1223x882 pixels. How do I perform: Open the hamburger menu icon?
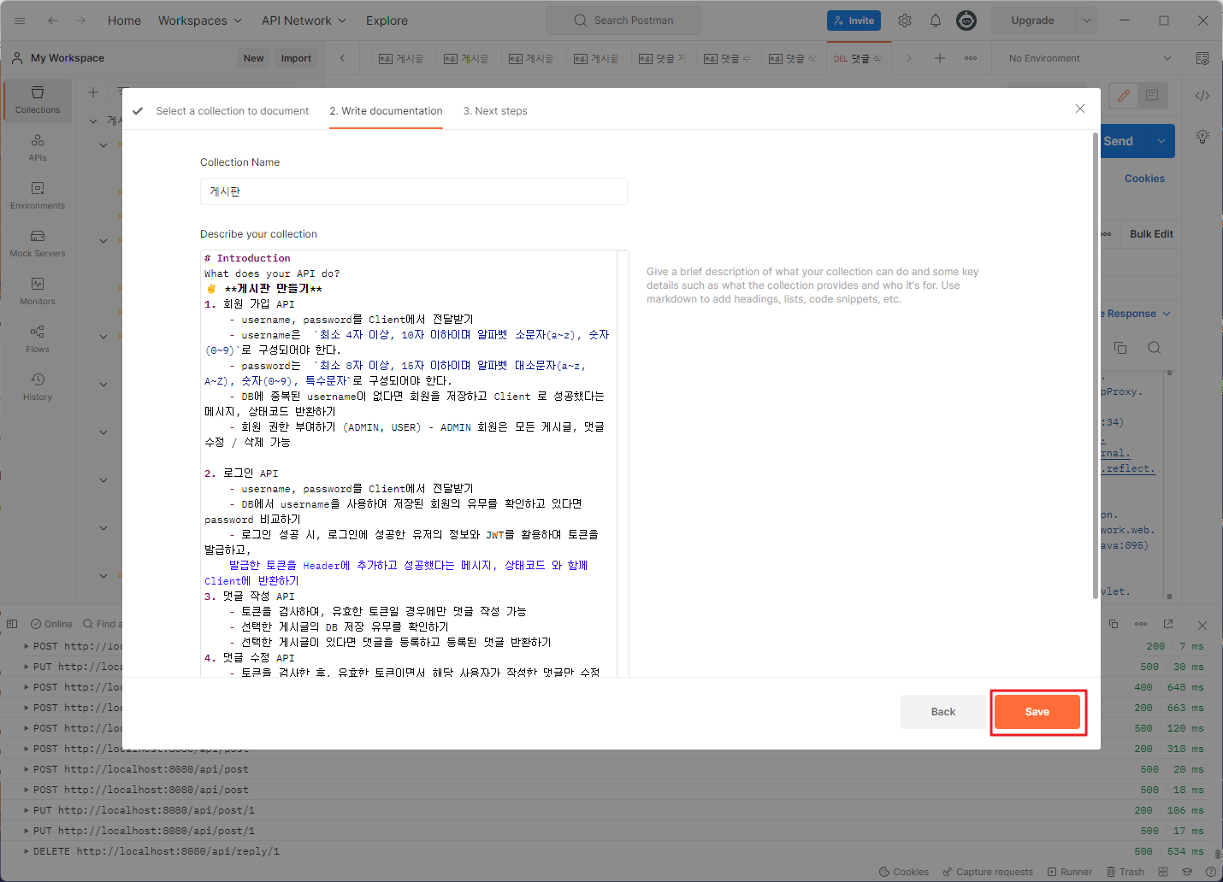click(20, 21)
